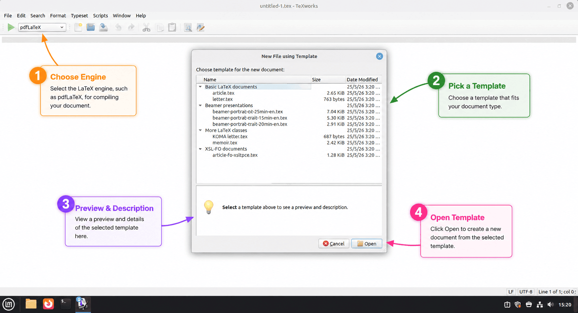Open the network tray icon
Screen dimensions: 578x313
click(540, 305)
